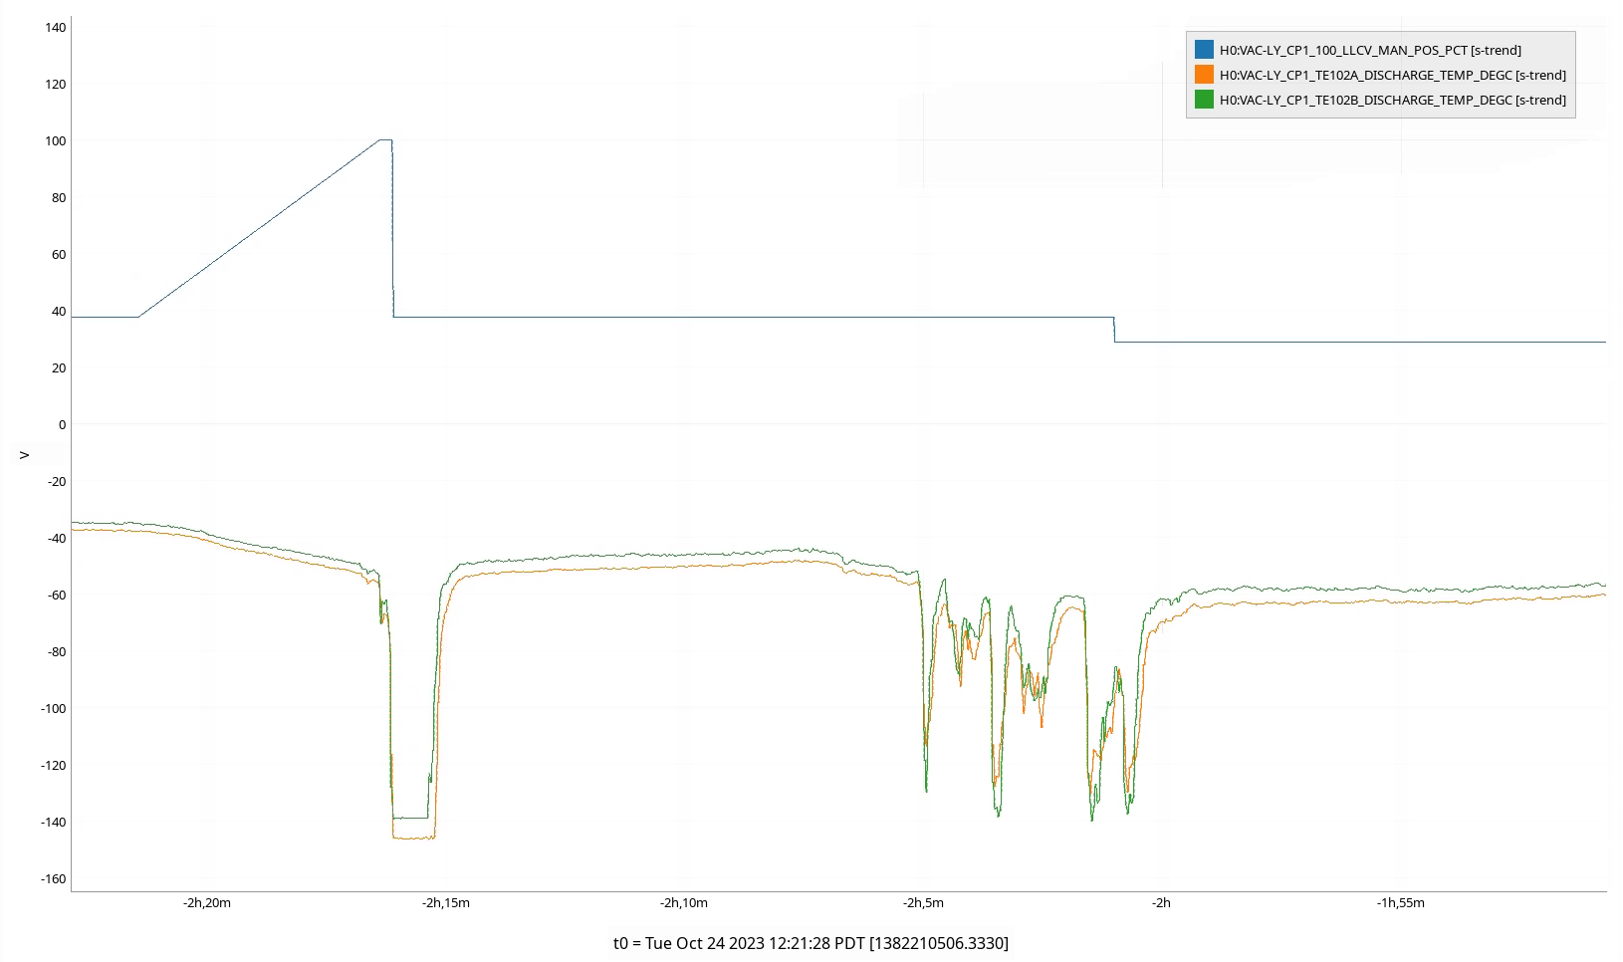
Task: Click y-axis tick label 100
Action: 56,141
